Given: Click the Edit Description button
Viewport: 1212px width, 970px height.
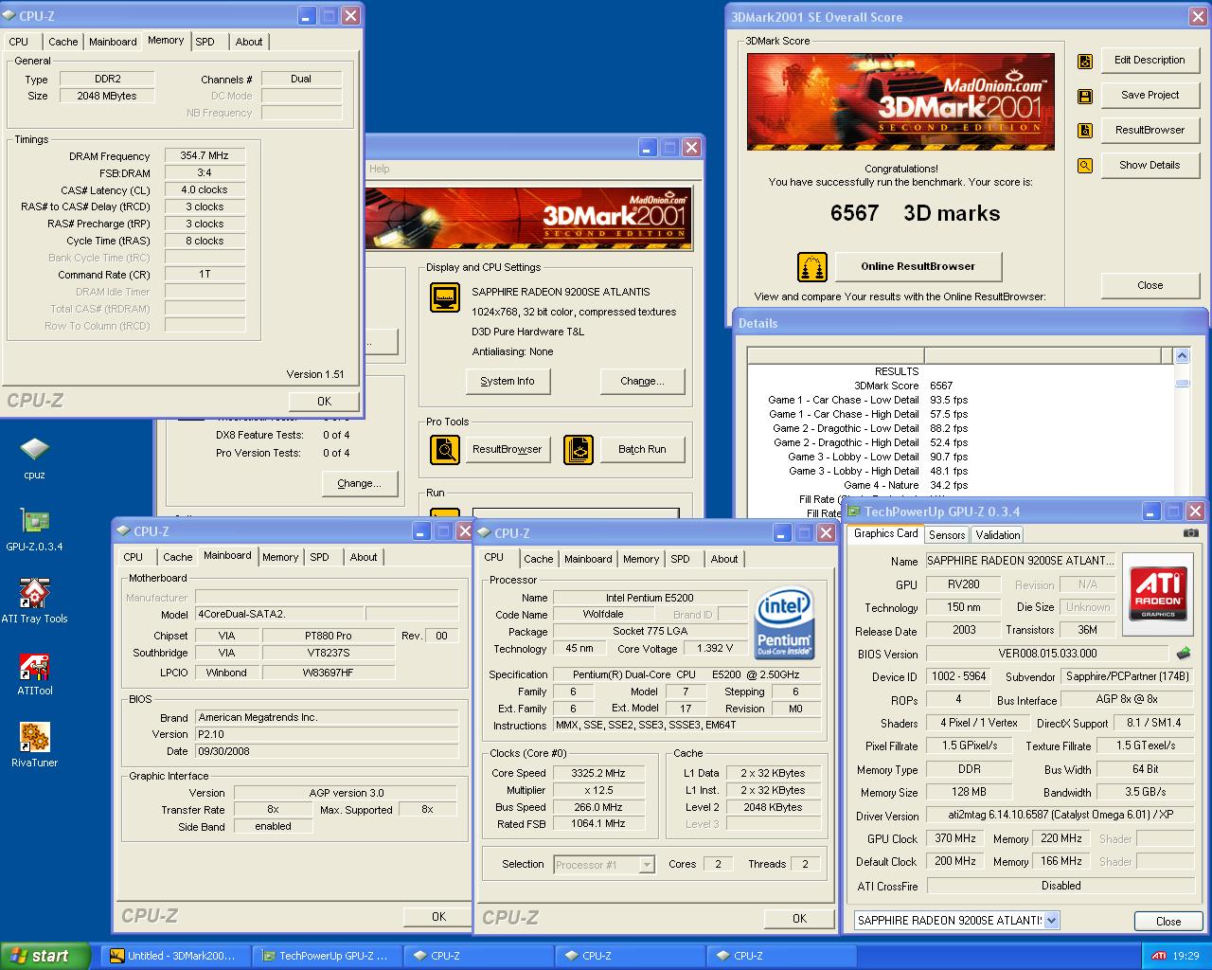Looking at the screenshot, I should coord(1150,61).
